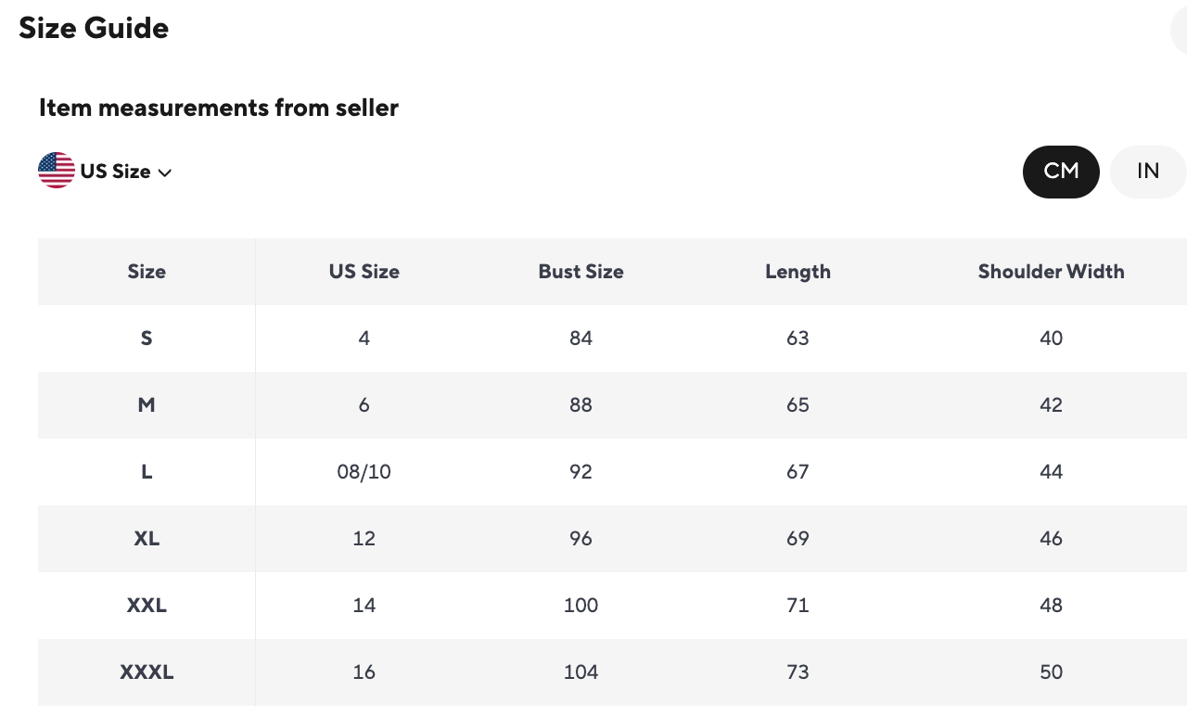The image size is (1187, 716).
Task: Click the Bust Size column header
Action: 581,272
